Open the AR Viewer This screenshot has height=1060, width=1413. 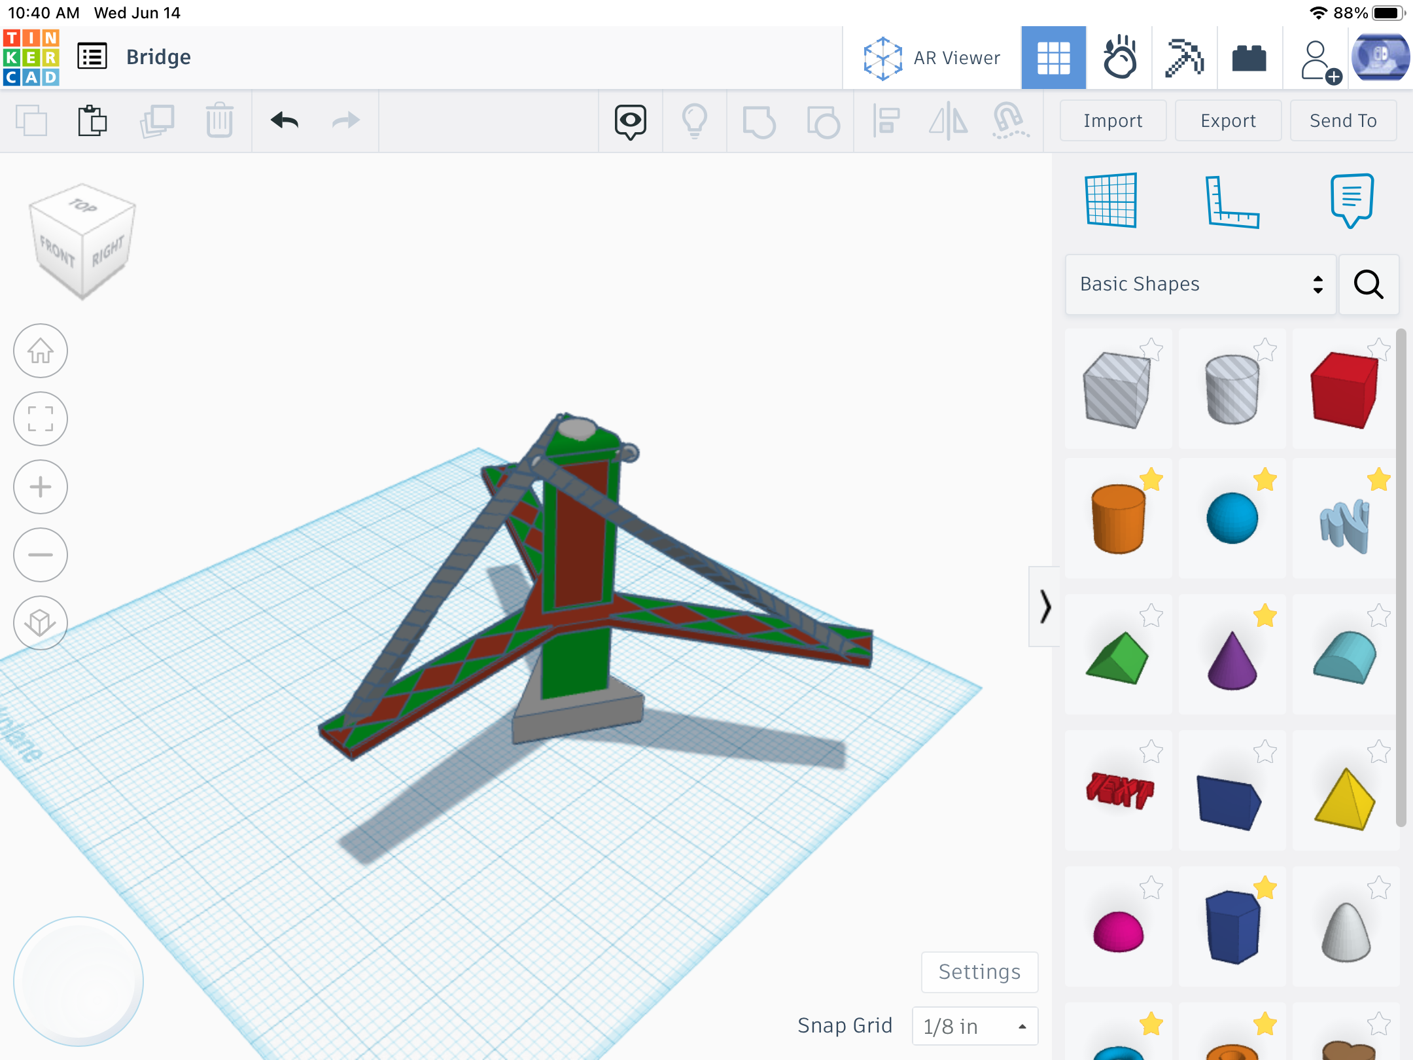pyautogui.click(x=932, y=58)
